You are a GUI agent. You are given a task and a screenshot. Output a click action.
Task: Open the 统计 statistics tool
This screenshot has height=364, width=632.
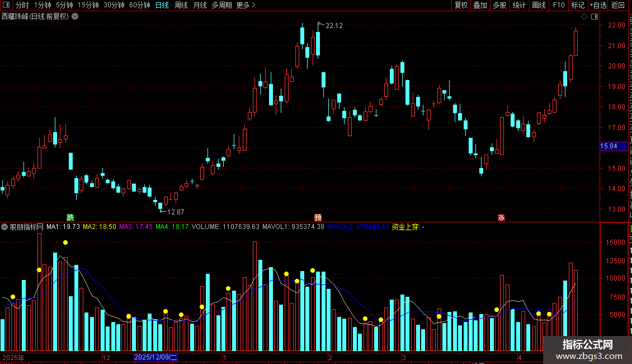pyautogui.click(x=519, y=5)
